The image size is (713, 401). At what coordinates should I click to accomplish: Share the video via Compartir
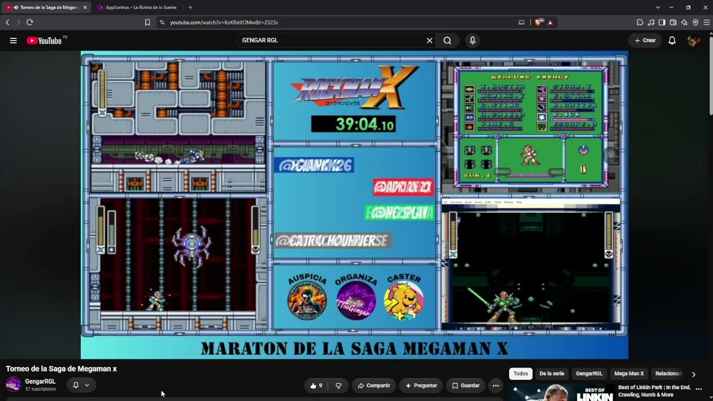point(374,385)
